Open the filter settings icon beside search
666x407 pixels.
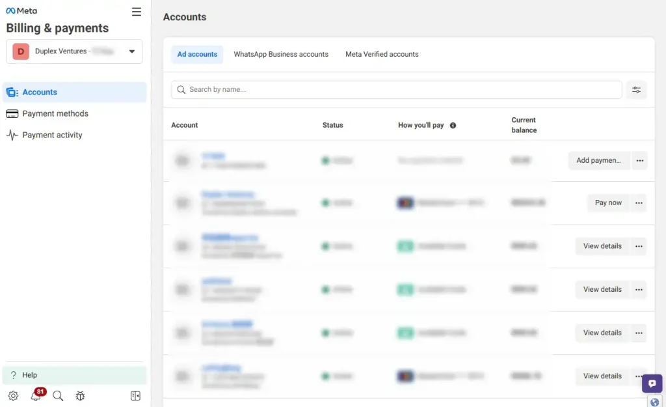point(636,90)
